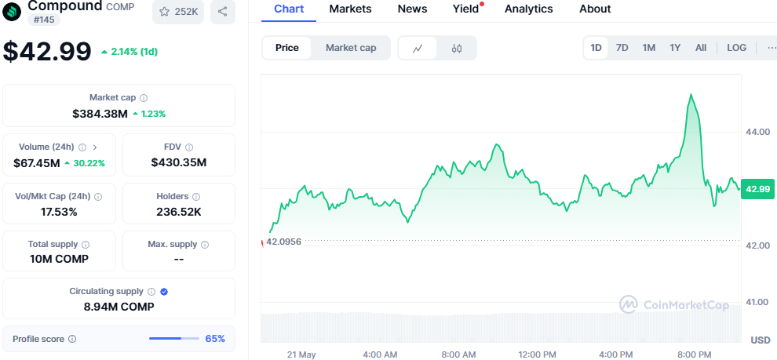Screen dimensions: 777x360
Task: Click the Circulating supply verified badge
Action: coord(164,291)
